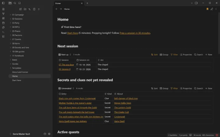220x137 pixels.
Task: Expand the 04 NPCs folder
Action: pyautogui.click(x=16, y=27)
